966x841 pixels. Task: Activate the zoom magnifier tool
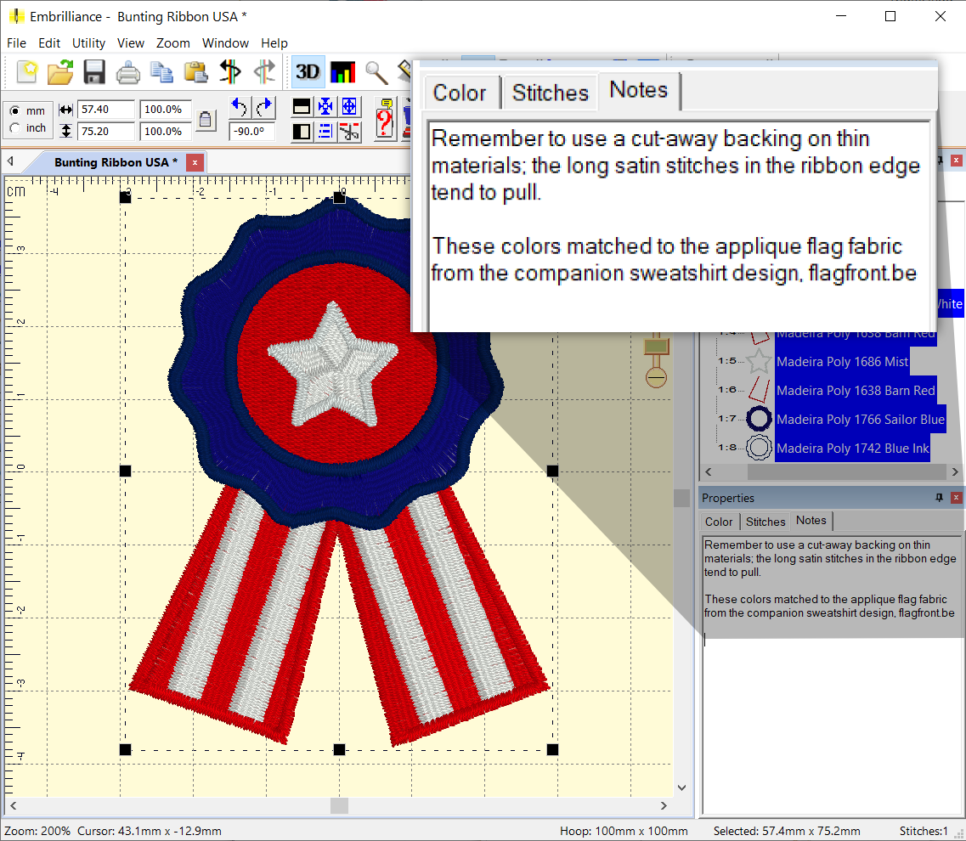[376, 72]
